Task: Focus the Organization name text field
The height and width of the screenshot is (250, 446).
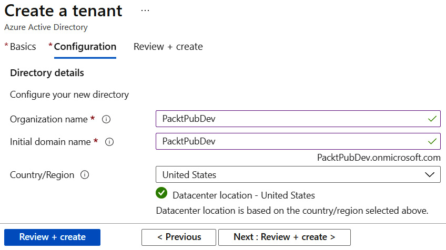Action: [298, 119]
